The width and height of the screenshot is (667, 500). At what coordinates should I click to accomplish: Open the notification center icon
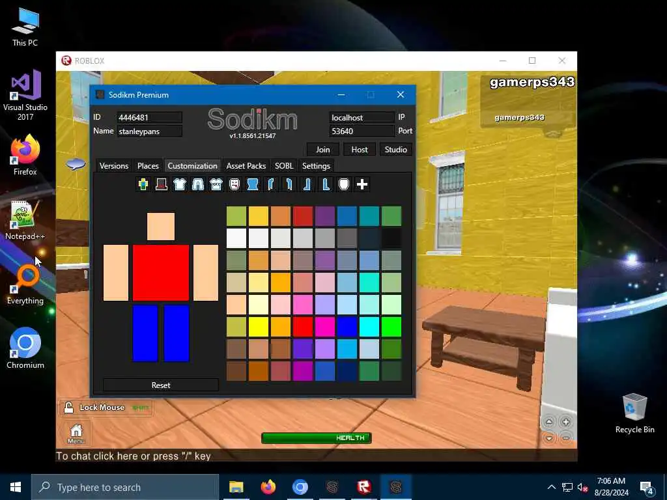(x=647, y=487)
